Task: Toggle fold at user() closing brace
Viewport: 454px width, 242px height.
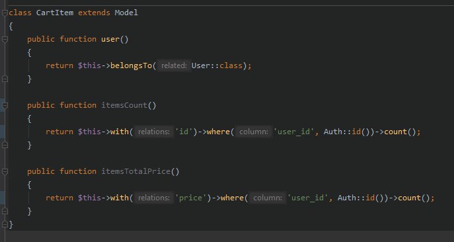Action: 5,79
